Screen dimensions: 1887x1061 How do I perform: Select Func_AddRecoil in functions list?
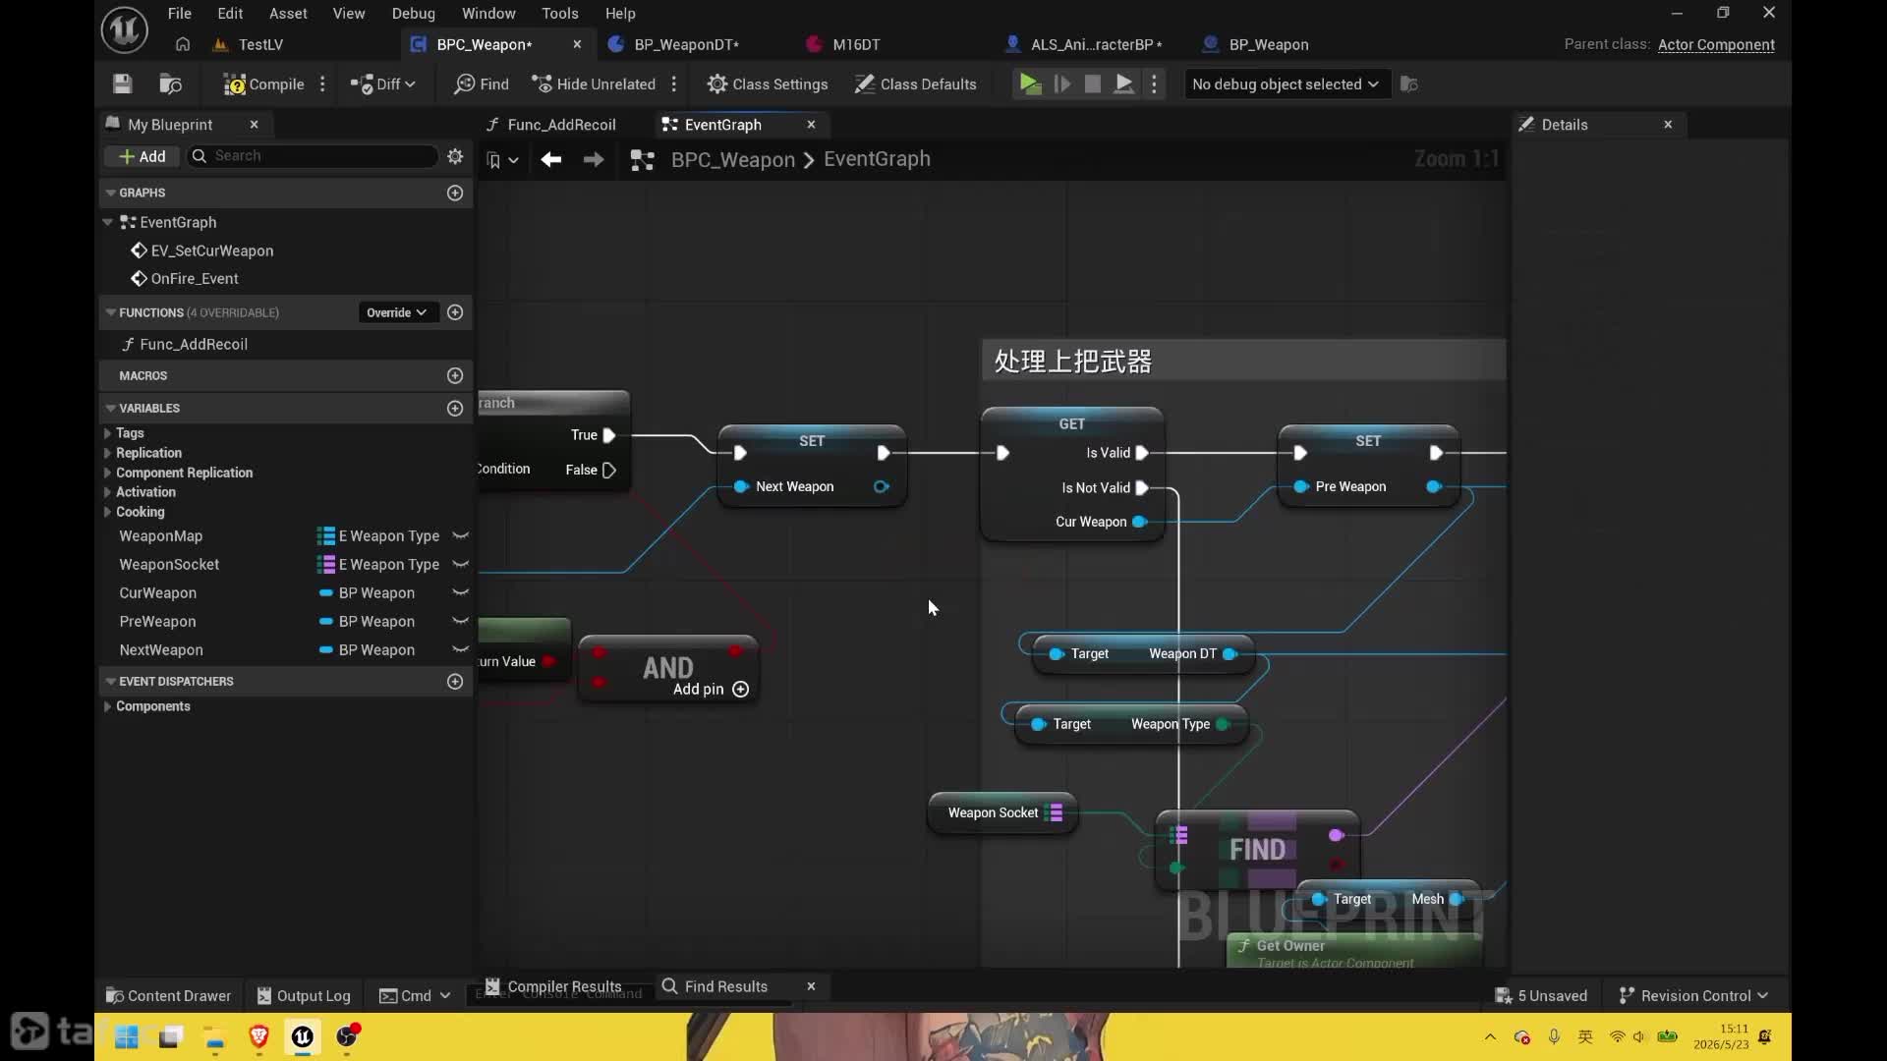pos(194,345)
